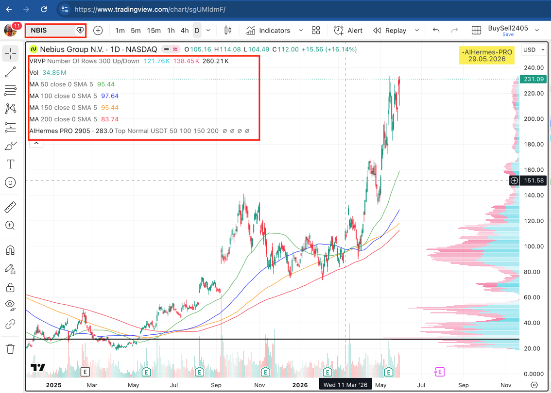Open the Indicators dialog

tap(269, 31)
